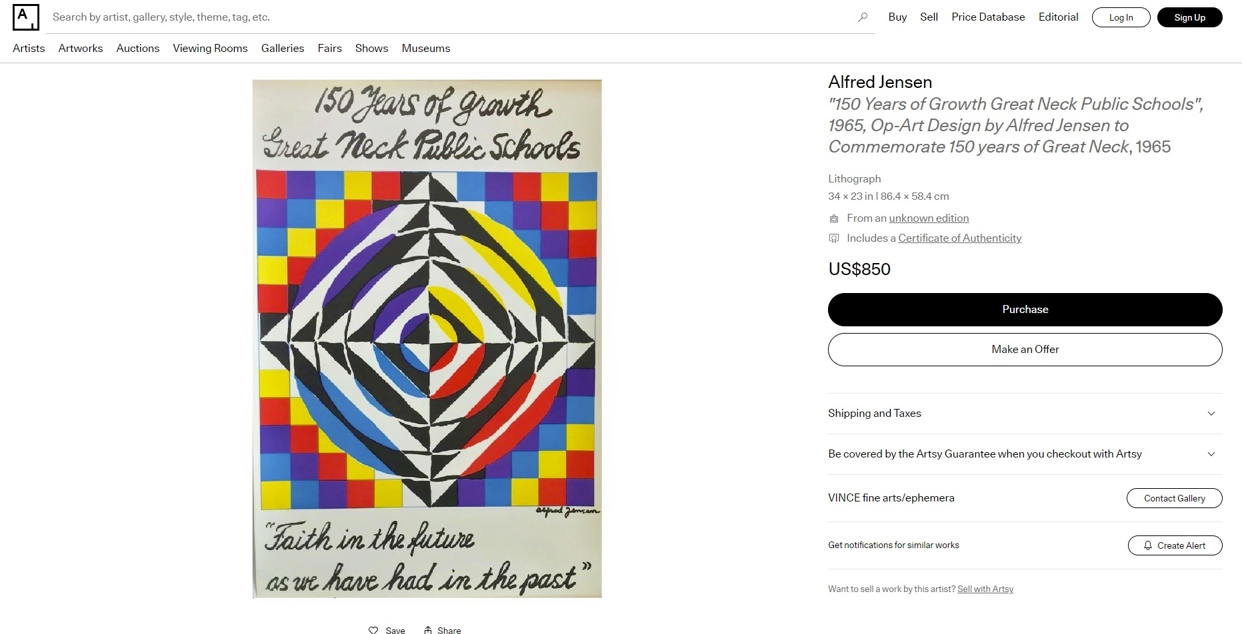The height and width of the screenshot is (634, 1242).
Task: Contact the gallery via Contact Gallery
Action: point(1174,498)
